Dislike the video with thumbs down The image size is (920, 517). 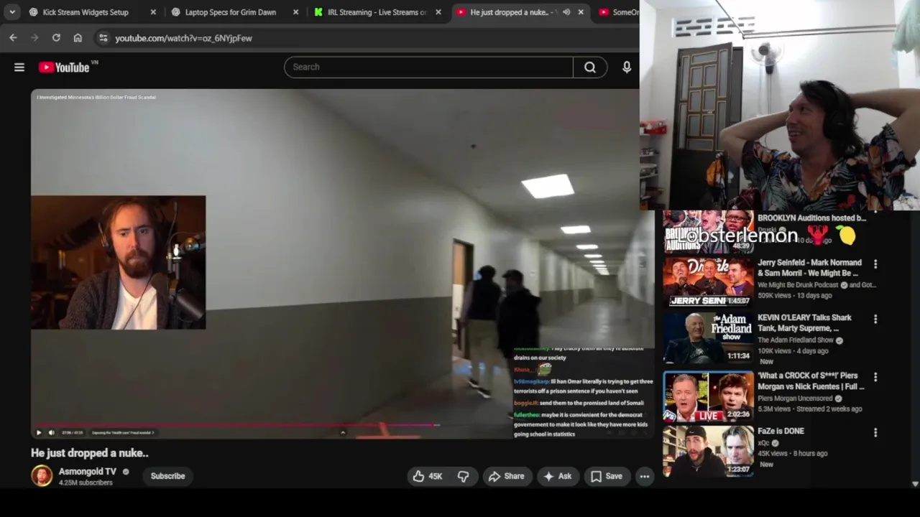464,476
